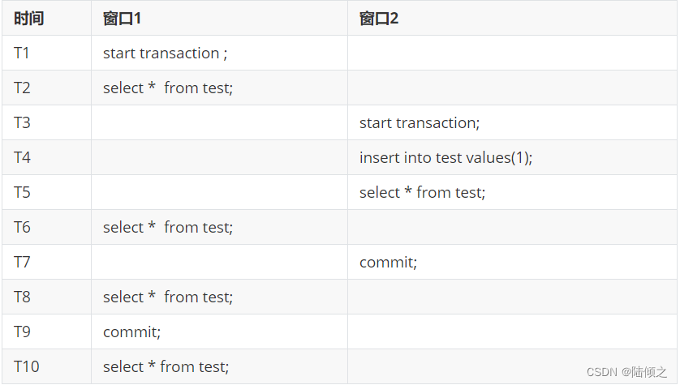This screenshot has width=680, height=385.
Task: Click 'start transaction ;' in row T1
Action: point(166,53)
